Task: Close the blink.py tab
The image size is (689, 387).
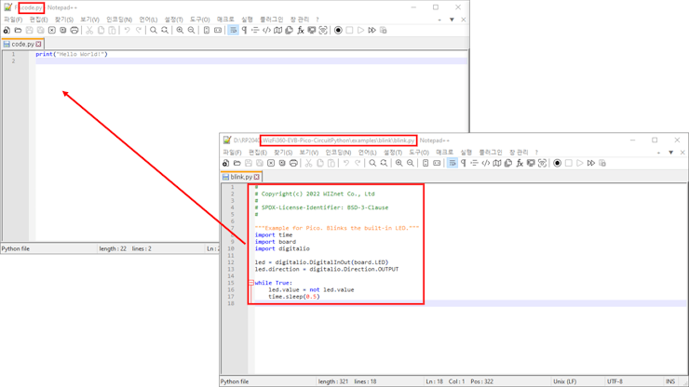Action: pyautogui.click(x=257, y=177)
